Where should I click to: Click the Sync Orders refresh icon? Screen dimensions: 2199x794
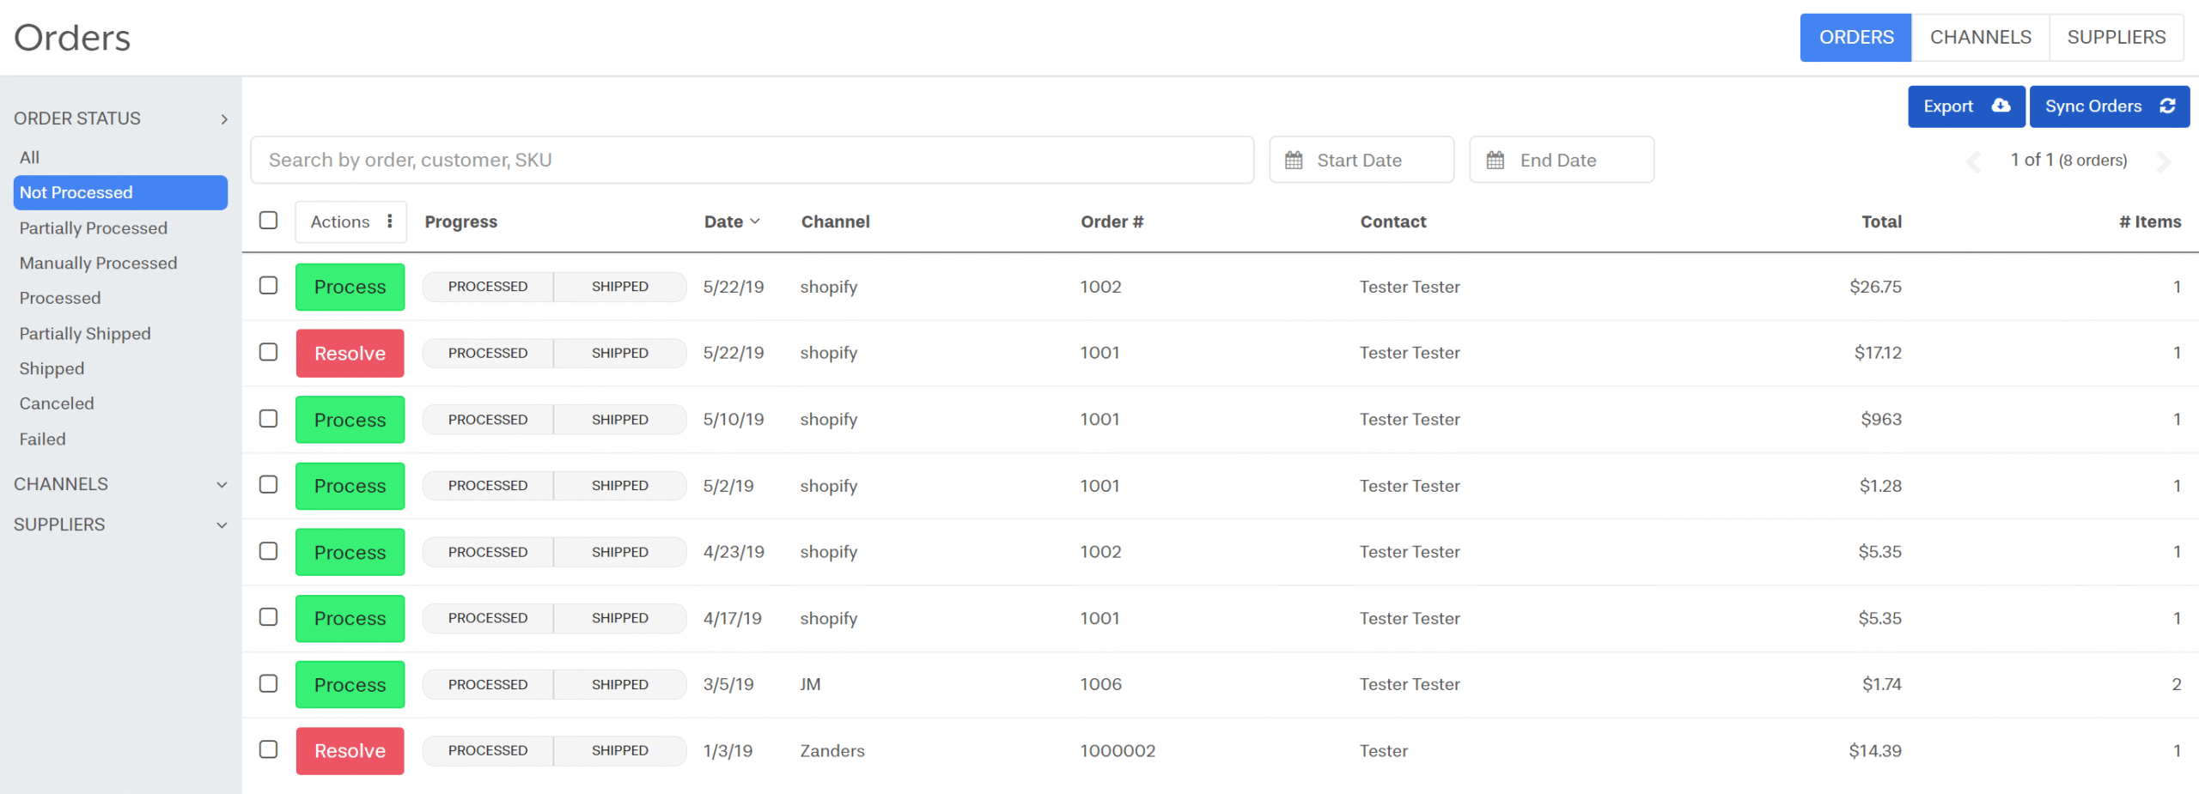tap(2167, 106)
